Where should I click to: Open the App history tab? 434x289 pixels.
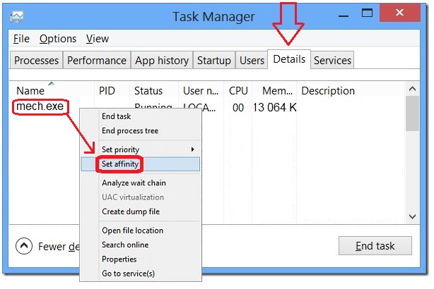(162, 61)
